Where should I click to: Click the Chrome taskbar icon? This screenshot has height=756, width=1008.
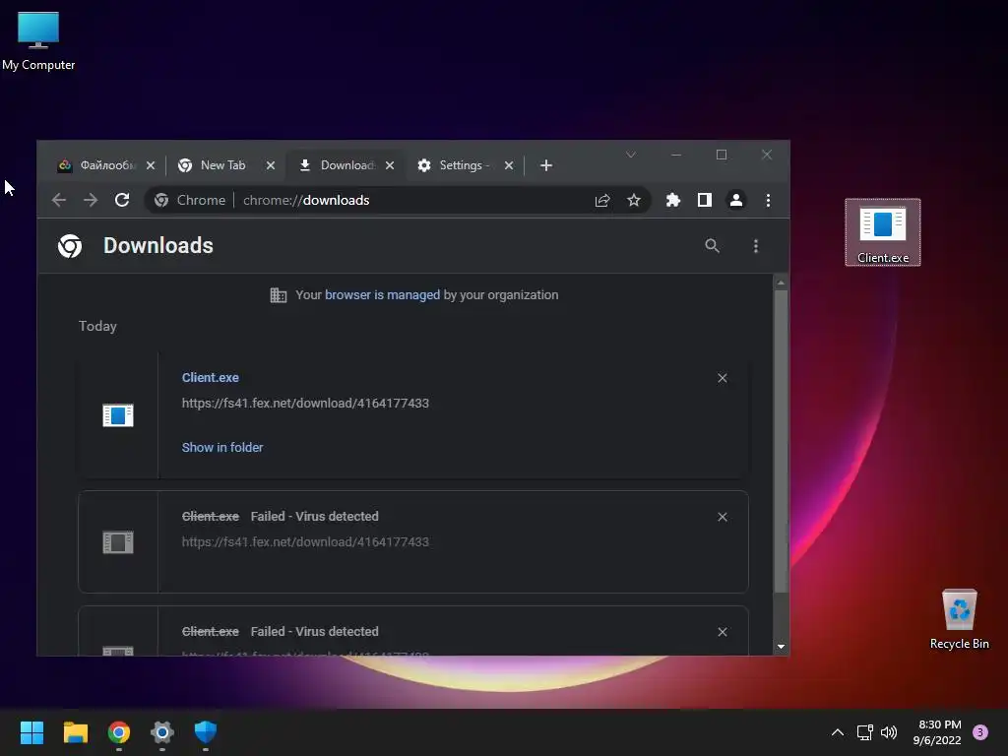point(119,732)
